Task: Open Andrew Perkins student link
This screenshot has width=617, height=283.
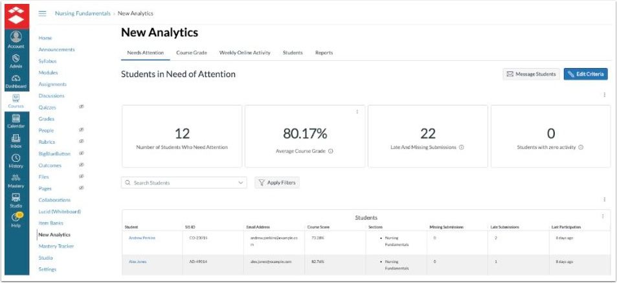Action: pos(142,238)
